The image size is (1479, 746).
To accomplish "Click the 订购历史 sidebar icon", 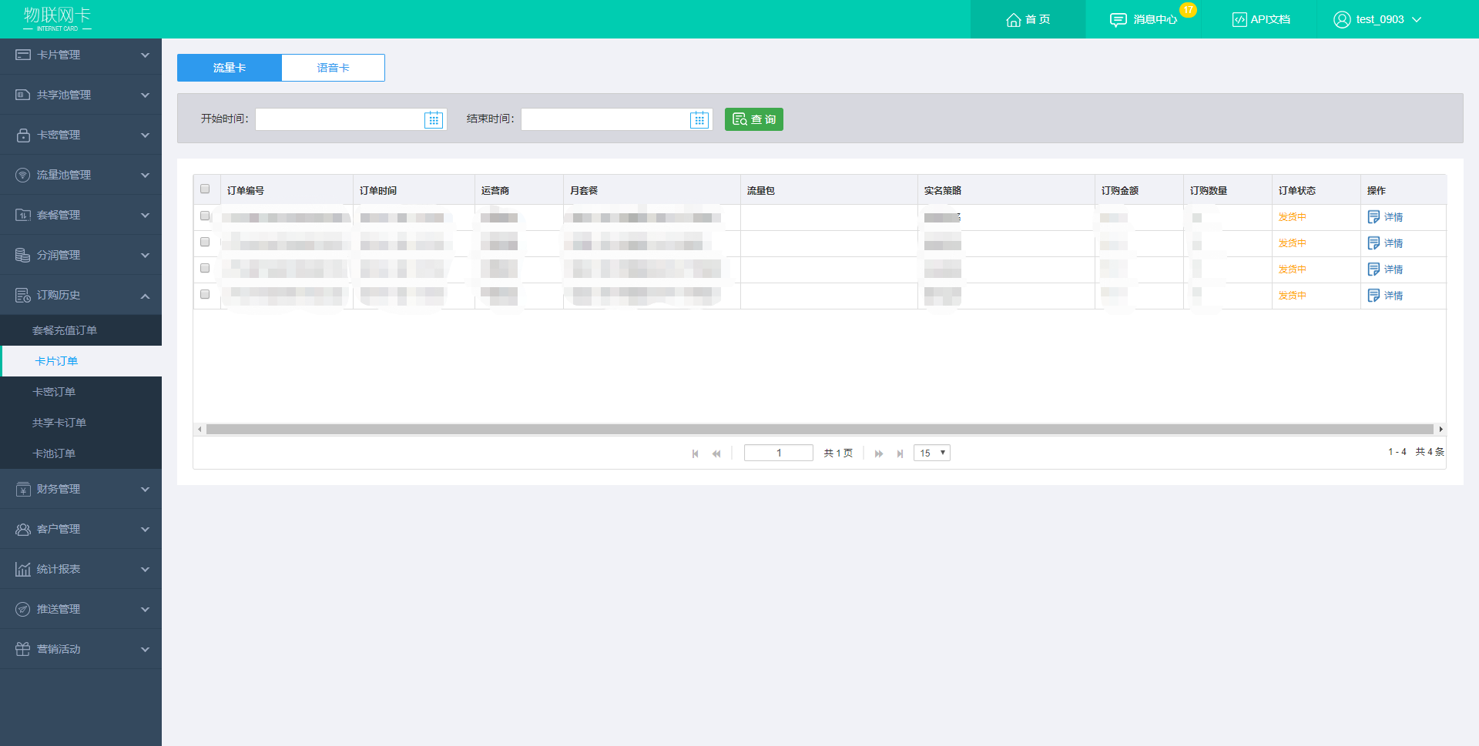I will click(x=23, y=295).
